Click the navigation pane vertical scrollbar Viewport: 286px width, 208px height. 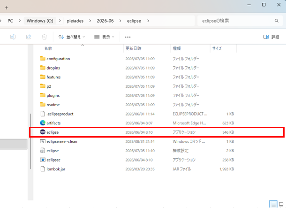tap(30, 141)
